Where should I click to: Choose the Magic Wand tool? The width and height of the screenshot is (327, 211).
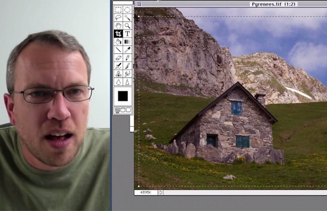pyautogui.click(x=127, y=17)
